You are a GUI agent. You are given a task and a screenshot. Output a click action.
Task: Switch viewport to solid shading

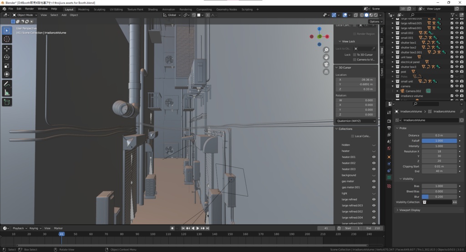click(366, 15)
